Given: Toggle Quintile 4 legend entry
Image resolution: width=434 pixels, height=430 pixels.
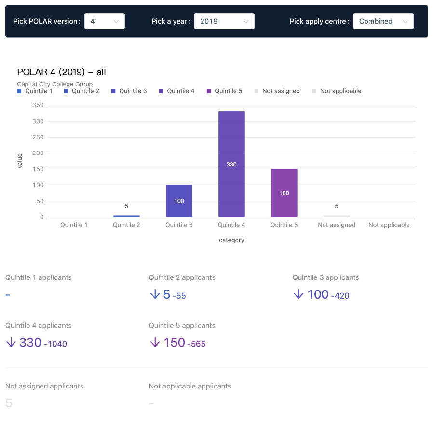Looking at the screenshot, I should coord(176,91).
